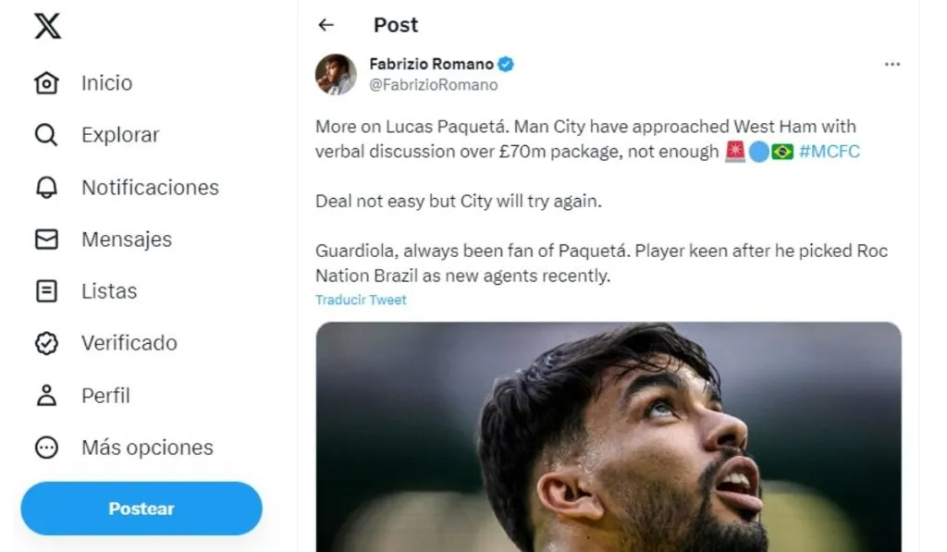Click the Traducir Tweet link
This screenshot has height=552, width=947.
click(361, 301)
